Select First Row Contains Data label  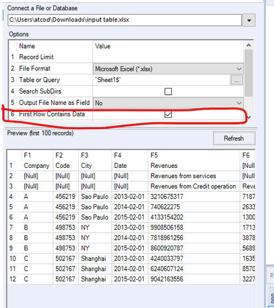(52, 114)
